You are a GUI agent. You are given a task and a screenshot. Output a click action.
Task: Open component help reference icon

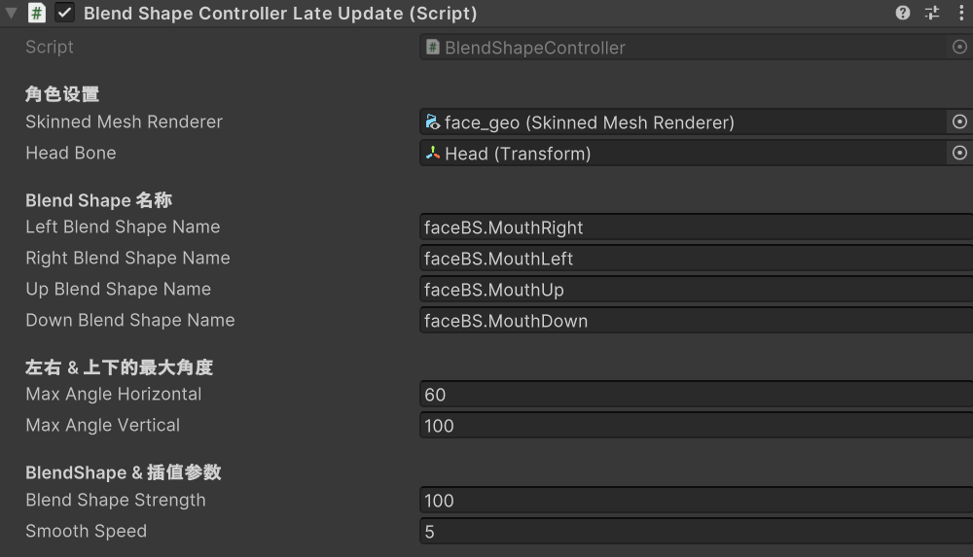click(x=902, y=13)
